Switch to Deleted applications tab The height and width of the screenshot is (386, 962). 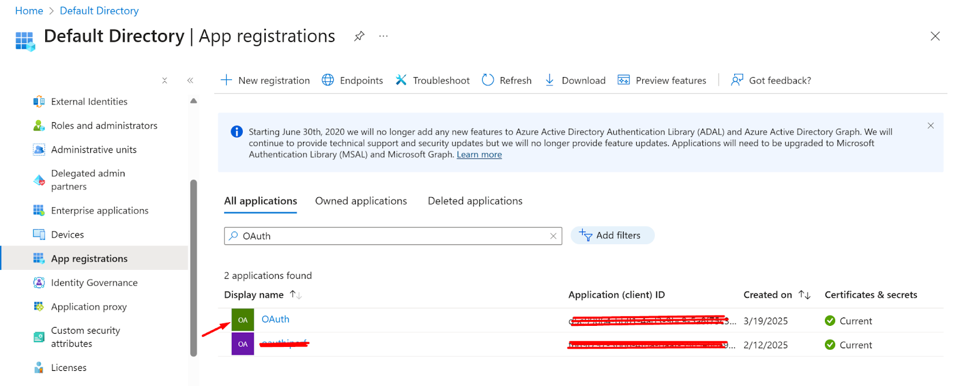tap(475, 201)
